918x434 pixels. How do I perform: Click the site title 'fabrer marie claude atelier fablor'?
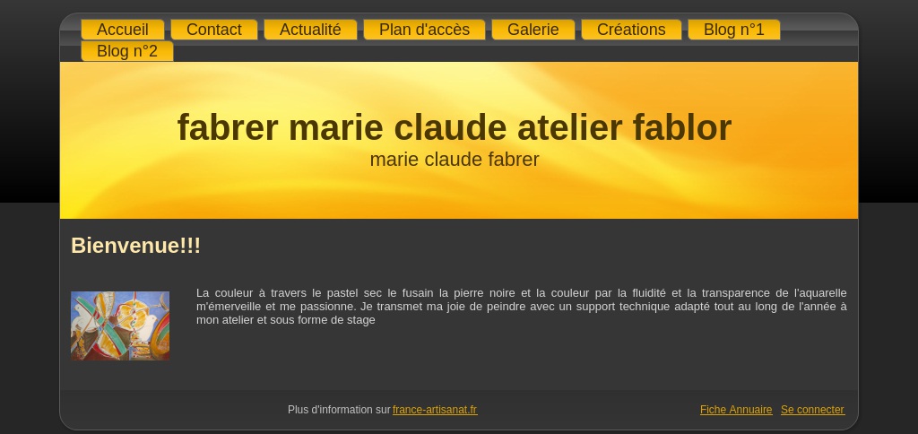click(x=455, y=127)
